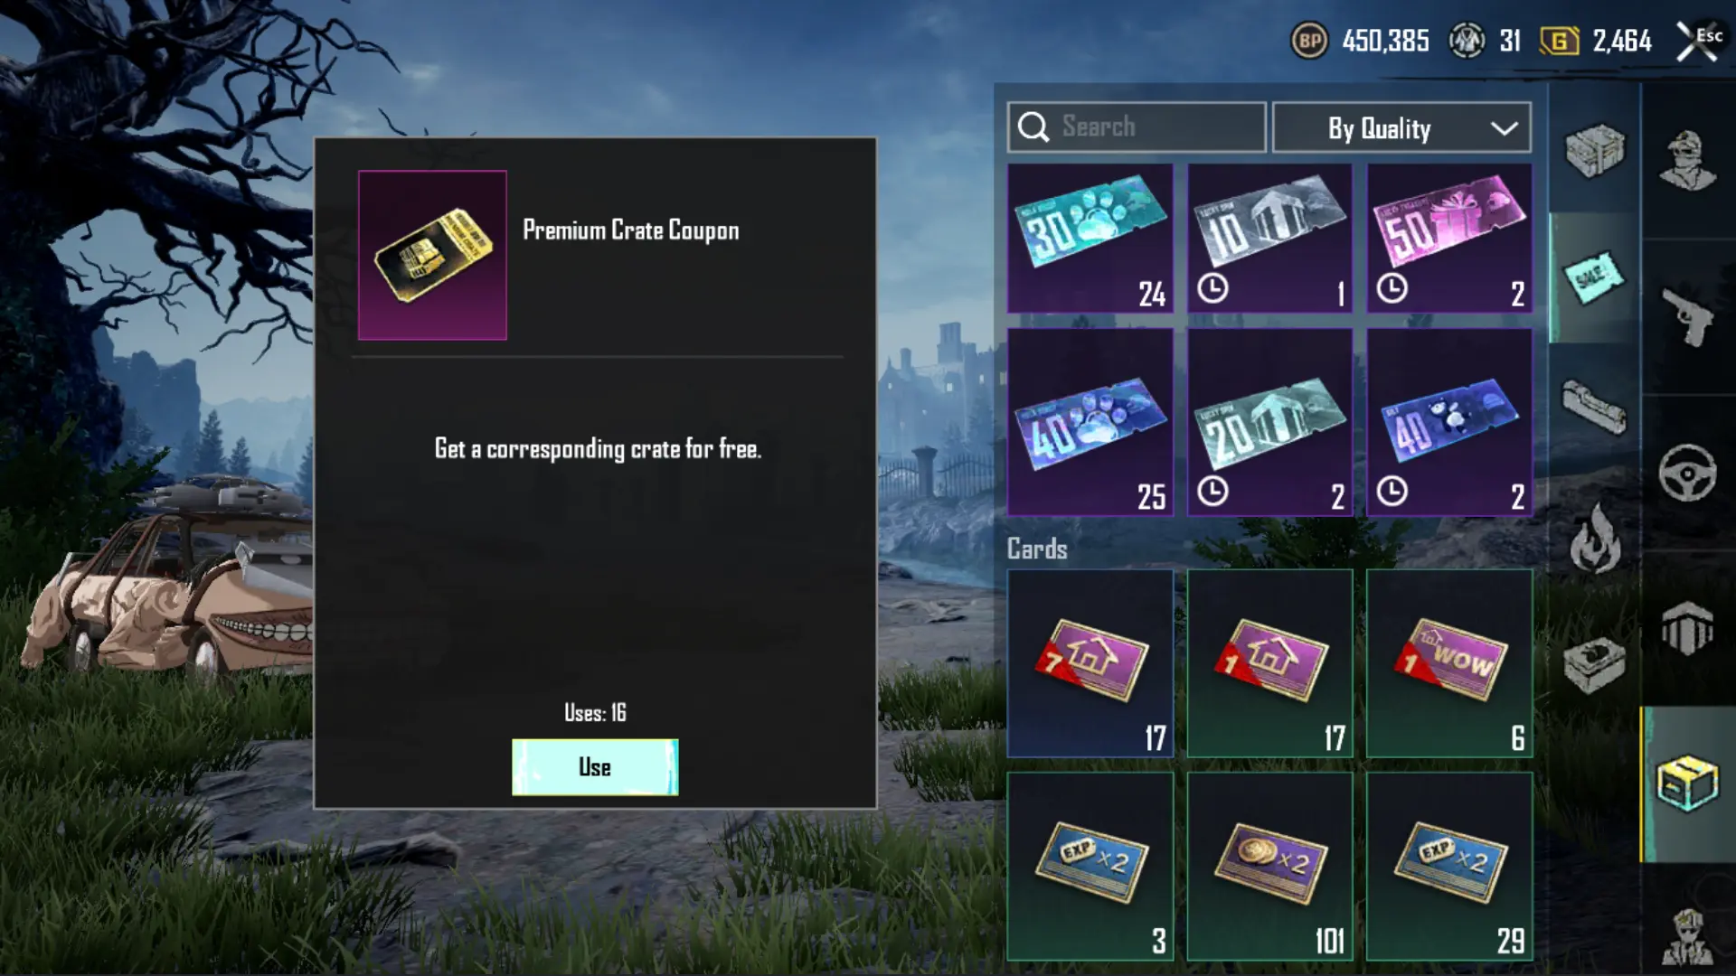The width and height of the screenshot is (1736, 976).
Task: Select the 30 paw coupon item
Action: (x=1090, y=239)
